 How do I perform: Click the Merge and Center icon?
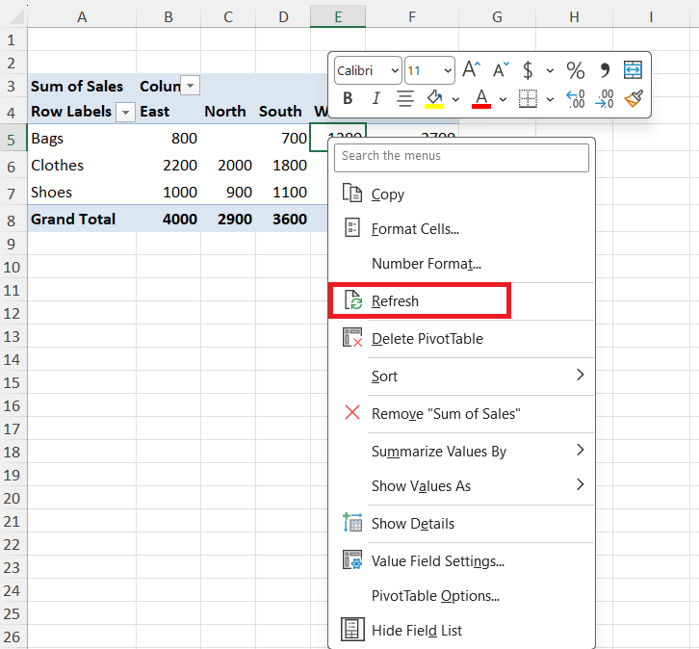pos(633,70)
